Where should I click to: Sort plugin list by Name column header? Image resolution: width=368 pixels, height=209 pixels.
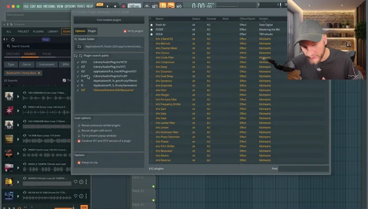point(160,19)
